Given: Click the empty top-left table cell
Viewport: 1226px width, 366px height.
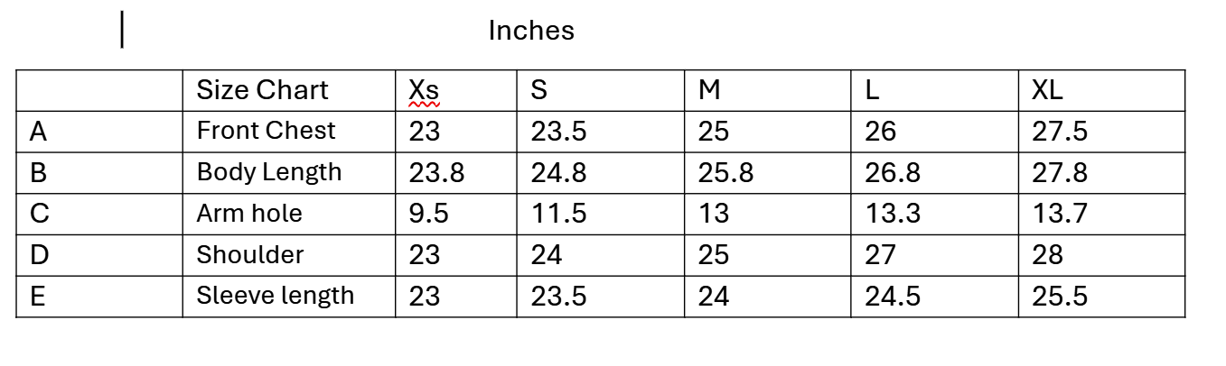Looking at the screenshot, I should pyautogui.click(x=99, y=90).
